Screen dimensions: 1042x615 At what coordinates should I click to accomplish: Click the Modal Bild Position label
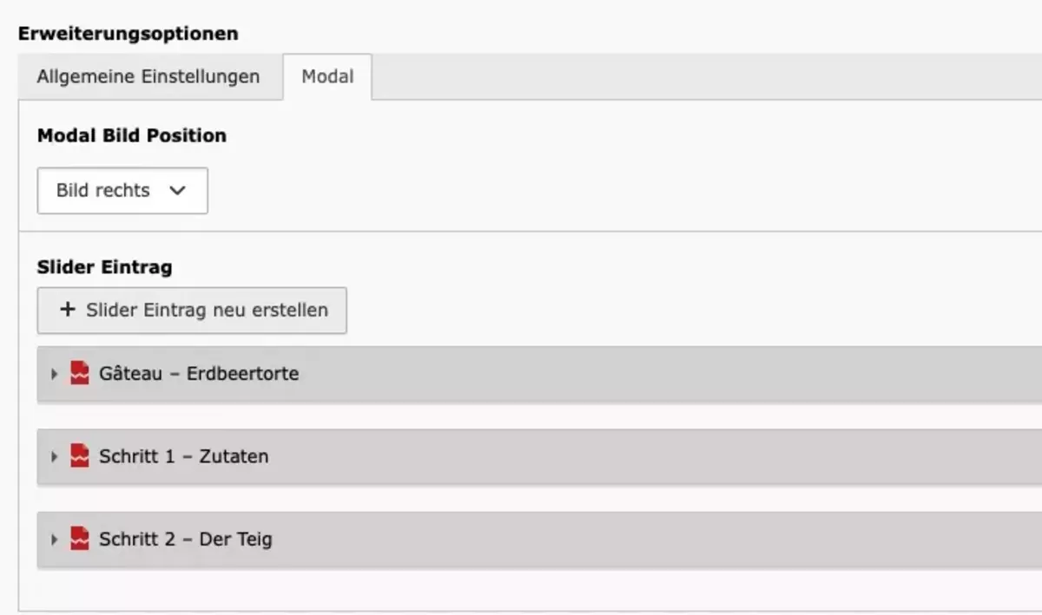132,135
